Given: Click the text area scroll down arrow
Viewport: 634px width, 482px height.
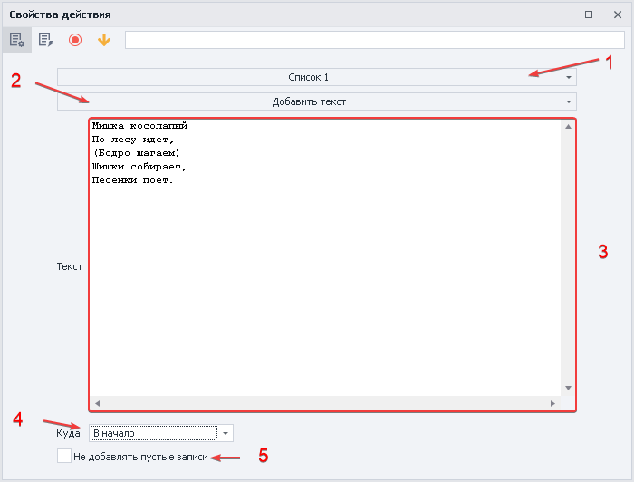Looking at the screenshot, I should pyautogui.click(x=568, y=388).
